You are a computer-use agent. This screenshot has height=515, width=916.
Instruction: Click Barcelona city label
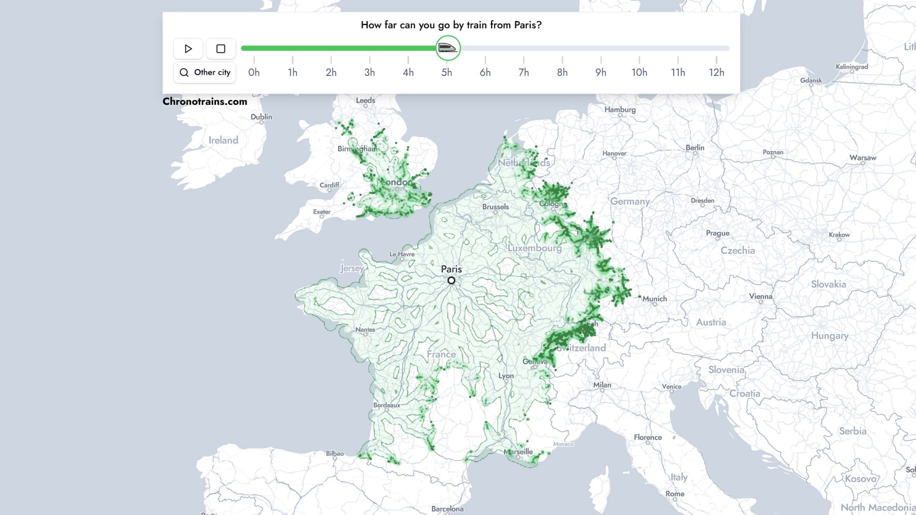(447, 509)
